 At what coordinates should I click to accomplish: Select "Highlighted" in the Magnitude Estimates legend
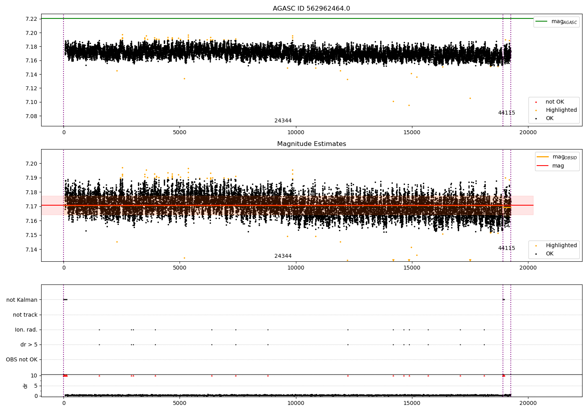pyautogui.click(x=561, y=246)
